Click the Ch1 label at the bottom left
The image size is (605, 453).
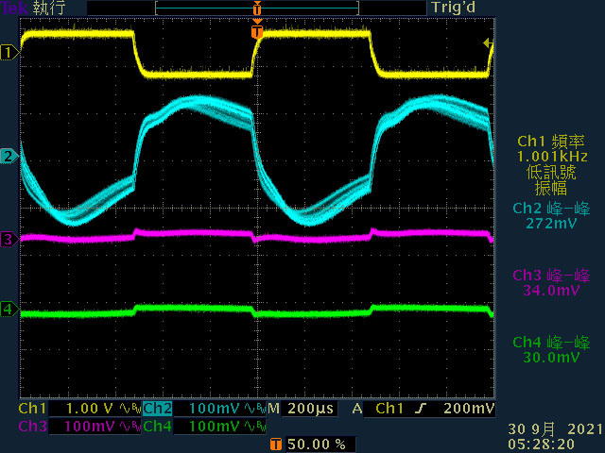[32, 409]
